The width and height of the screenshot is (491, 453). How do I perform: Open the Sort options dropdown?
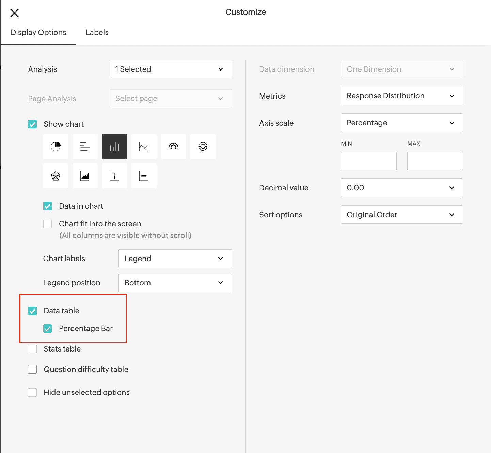(x=402, y=215)
